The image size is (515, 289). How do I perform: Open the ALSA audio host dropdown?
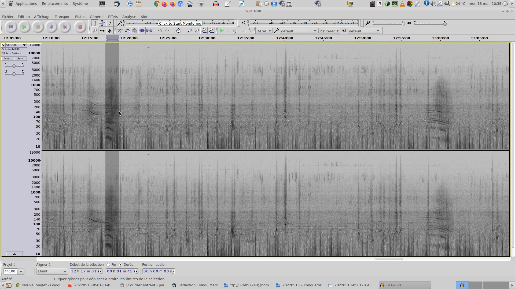264,31
